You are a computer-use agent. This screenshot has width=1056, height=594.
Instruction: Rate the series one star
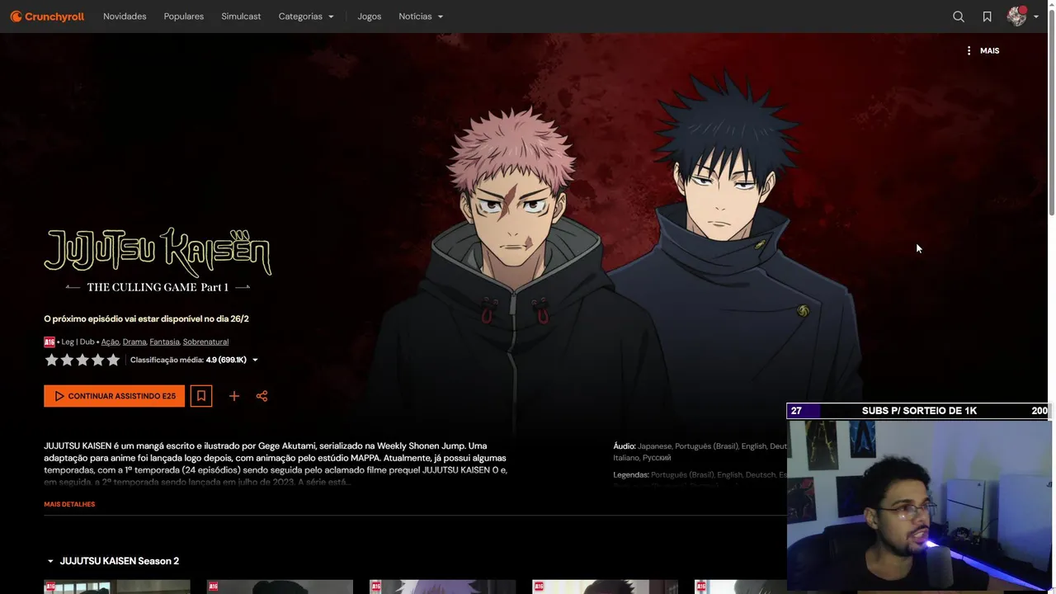tap(51, 360)
